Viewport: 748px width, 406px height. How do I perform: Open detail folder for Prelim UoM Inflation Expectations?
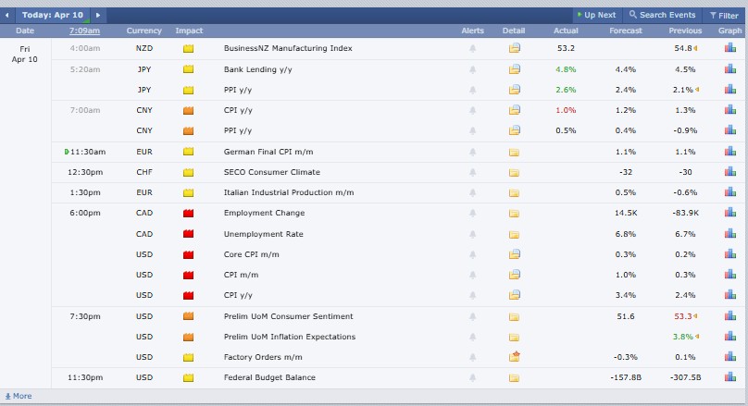[514, 338]
